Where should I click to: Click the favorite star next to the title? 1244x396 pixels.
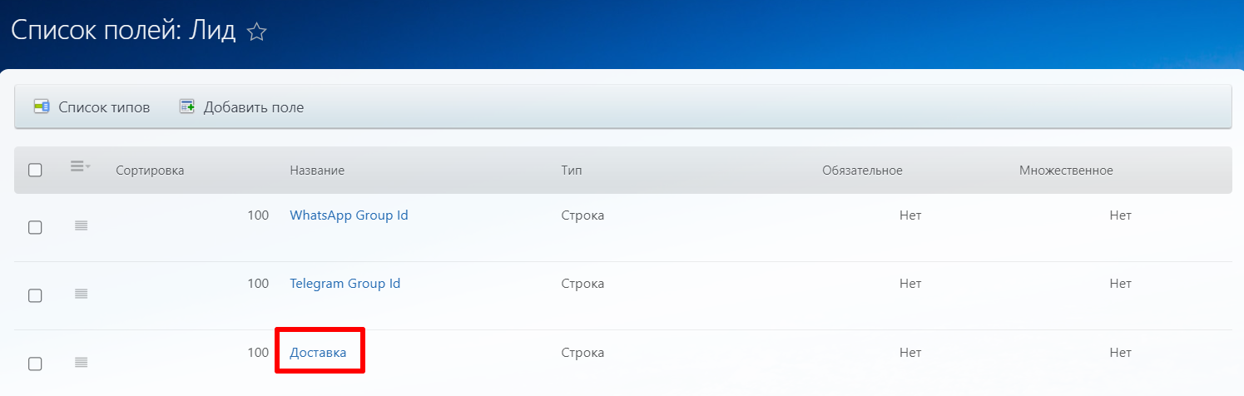tap(257, 32)
